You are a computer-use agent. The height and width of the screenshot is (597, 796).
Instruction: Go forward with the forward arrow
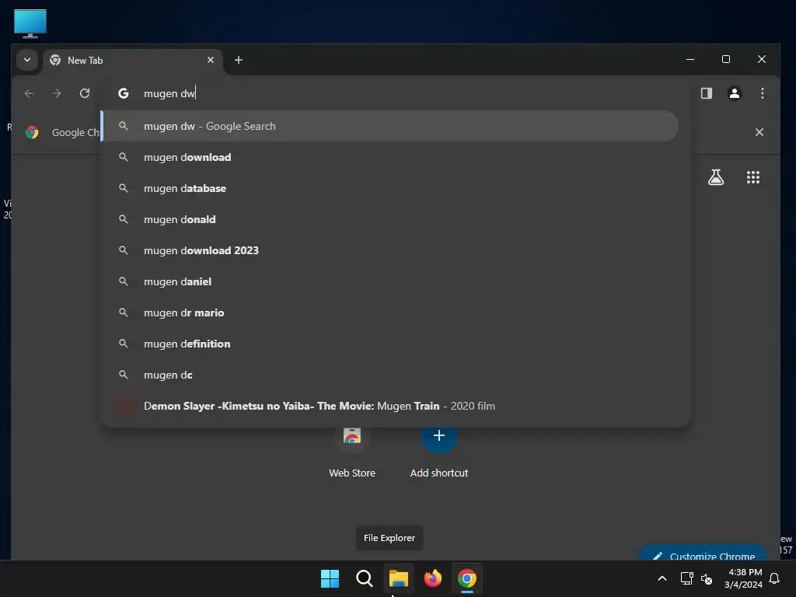(57, 93)
